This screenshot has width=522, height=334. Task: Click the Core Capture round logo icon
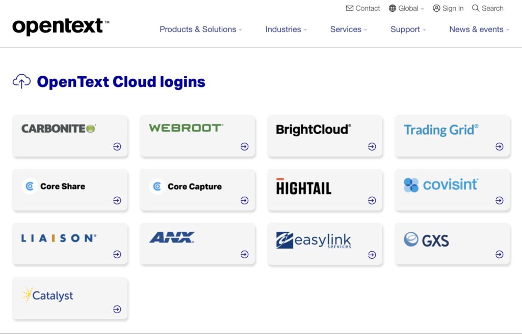pyautogui.click(x=157, y=187)
